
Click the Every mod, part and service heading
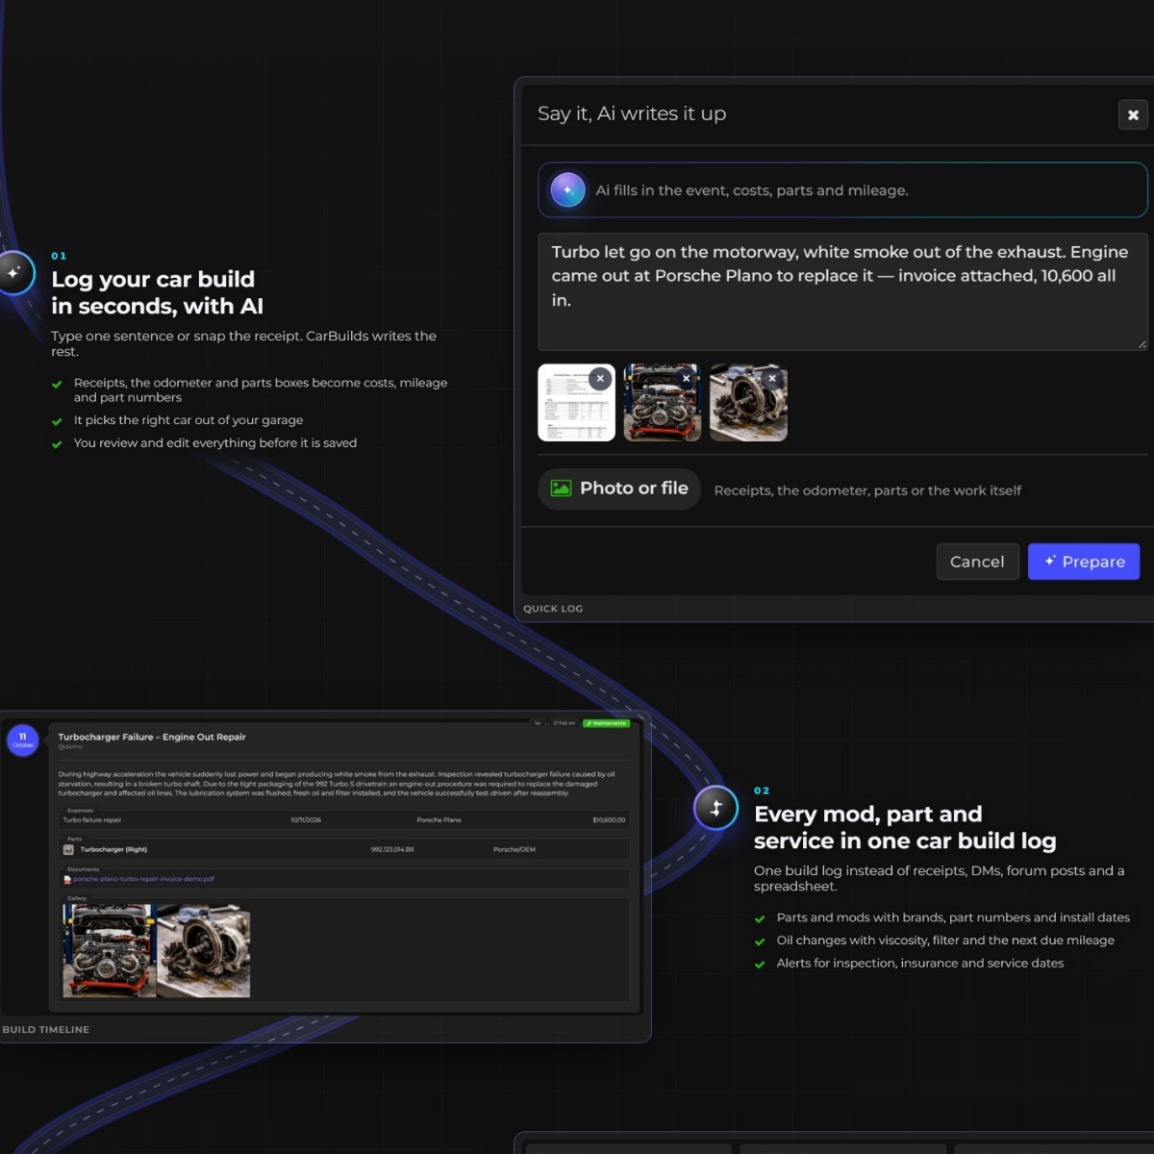(x=905, y=827)
